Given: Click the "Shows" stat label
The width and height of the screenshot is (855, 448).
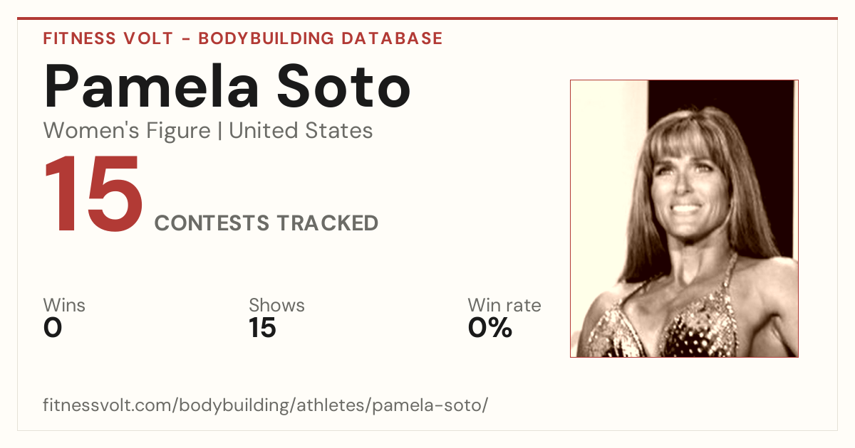Looking at the screenshot, I should 276,306.
